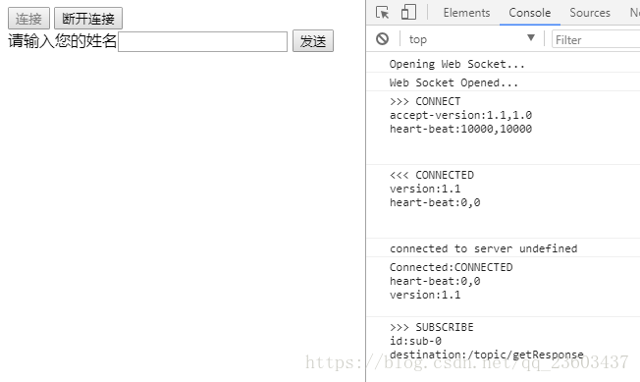Click the 发送 send button

(x=313, y=41)
